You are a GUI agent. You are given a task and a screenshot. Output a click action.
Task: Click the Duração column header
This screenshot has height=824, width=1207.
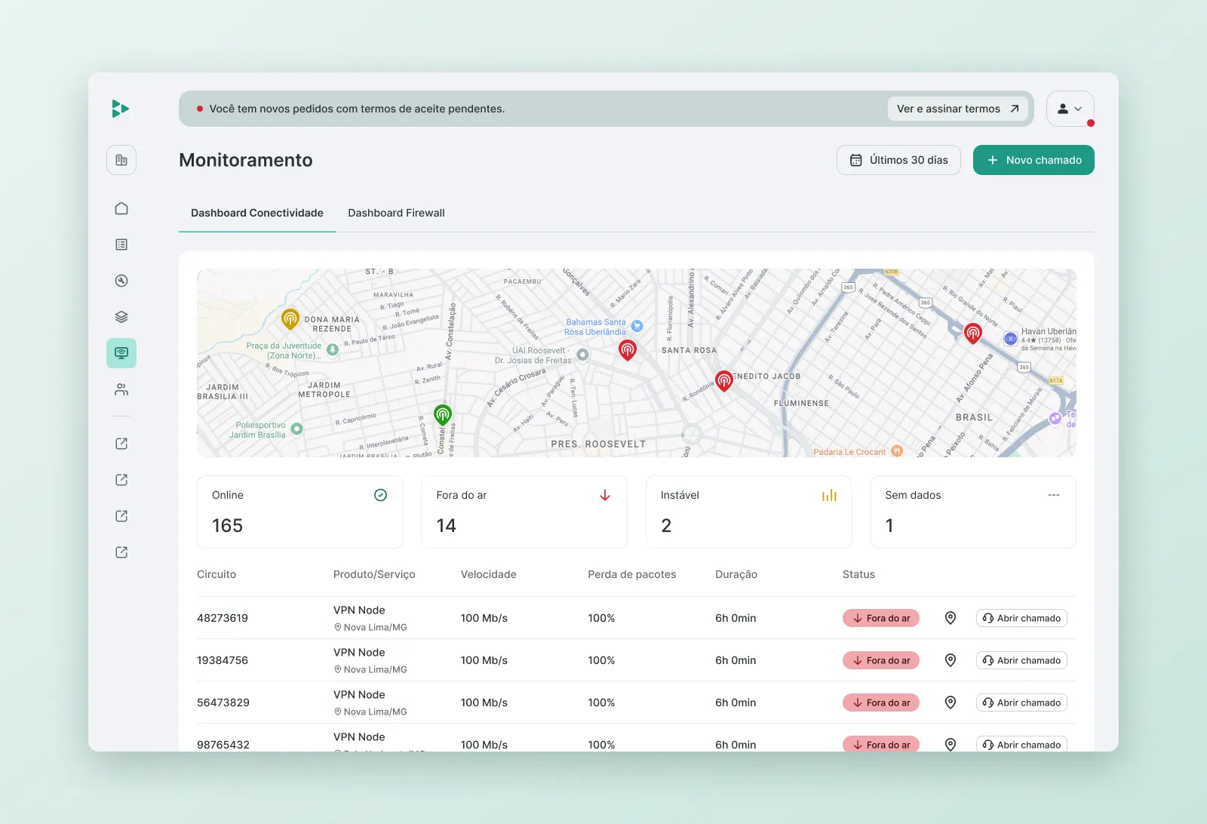click(x=736, y=574)
